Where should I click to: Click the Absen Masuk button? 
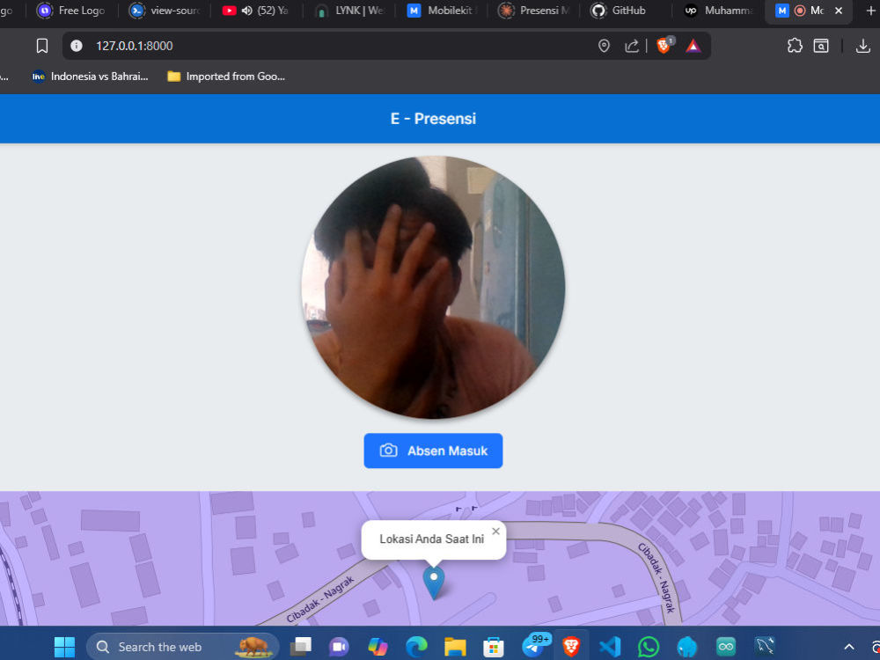tap(433, 451)
